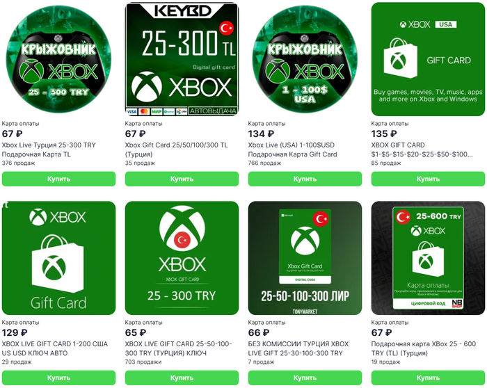This screenshot has width=487, height=388.
Task: Buy the БЕЗ КОМИССИИ ТУРЦИЯ XBOX card
Action: 305,378
